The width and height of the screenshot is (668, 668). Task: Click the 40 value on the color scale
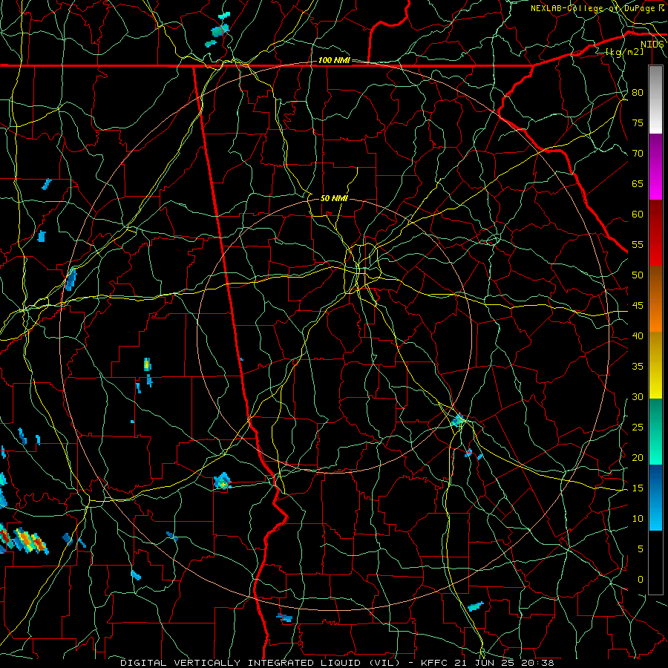[x=638, y=335]
